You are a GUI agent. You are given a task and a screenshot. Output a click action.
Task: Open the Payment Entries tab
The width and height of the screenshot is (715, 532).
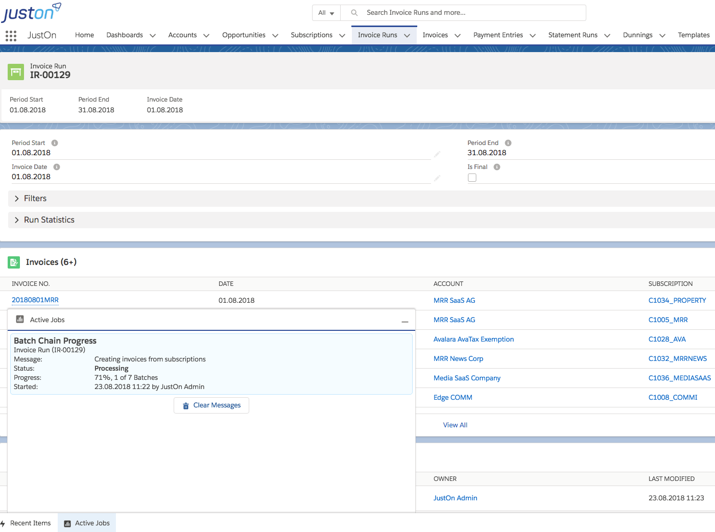coord(498,35)
